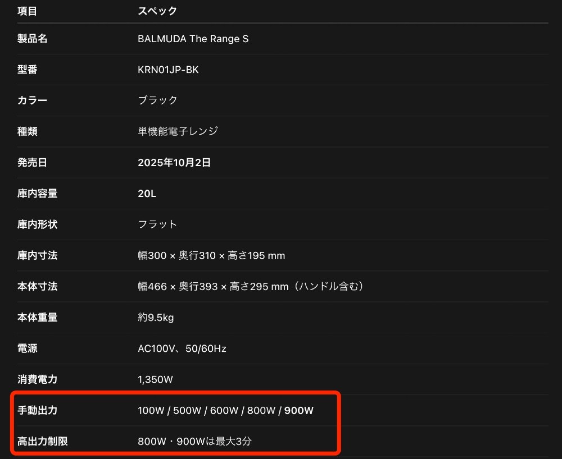Viewport: 562px width, 459px height.
Task: Select 単機能電子レンジ type value
Action: (178, 131)
